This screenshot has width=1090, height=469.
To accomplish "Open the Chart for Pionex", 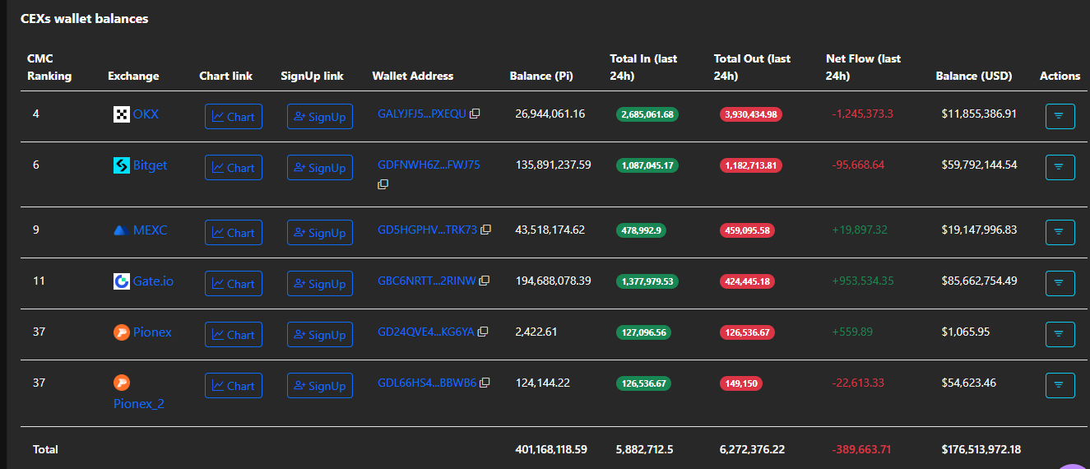I will [x=234, y=335].
